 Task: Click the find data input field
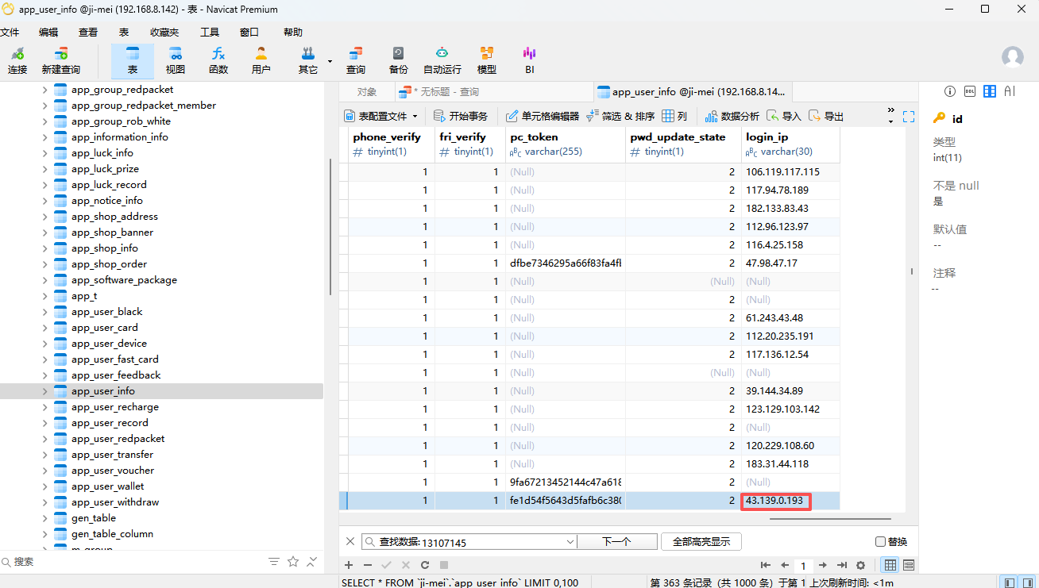pos(469,542)
